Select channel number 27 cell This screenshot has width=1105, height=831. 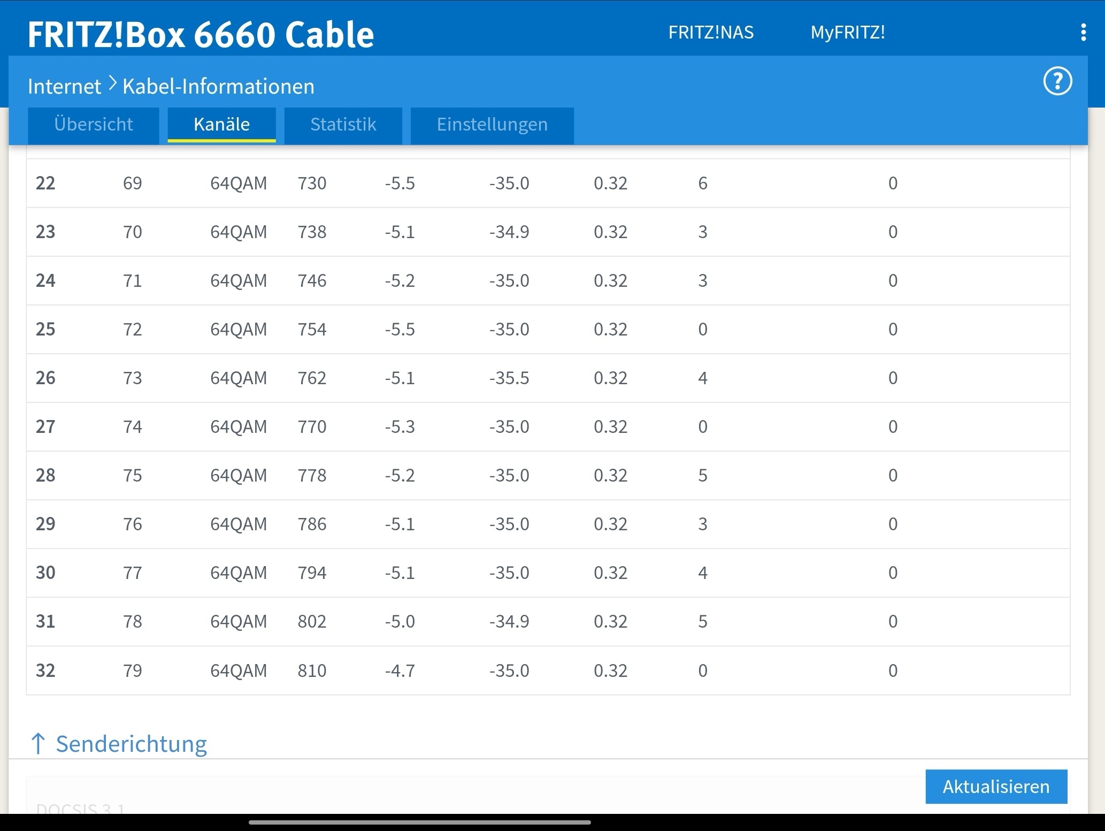45,426
